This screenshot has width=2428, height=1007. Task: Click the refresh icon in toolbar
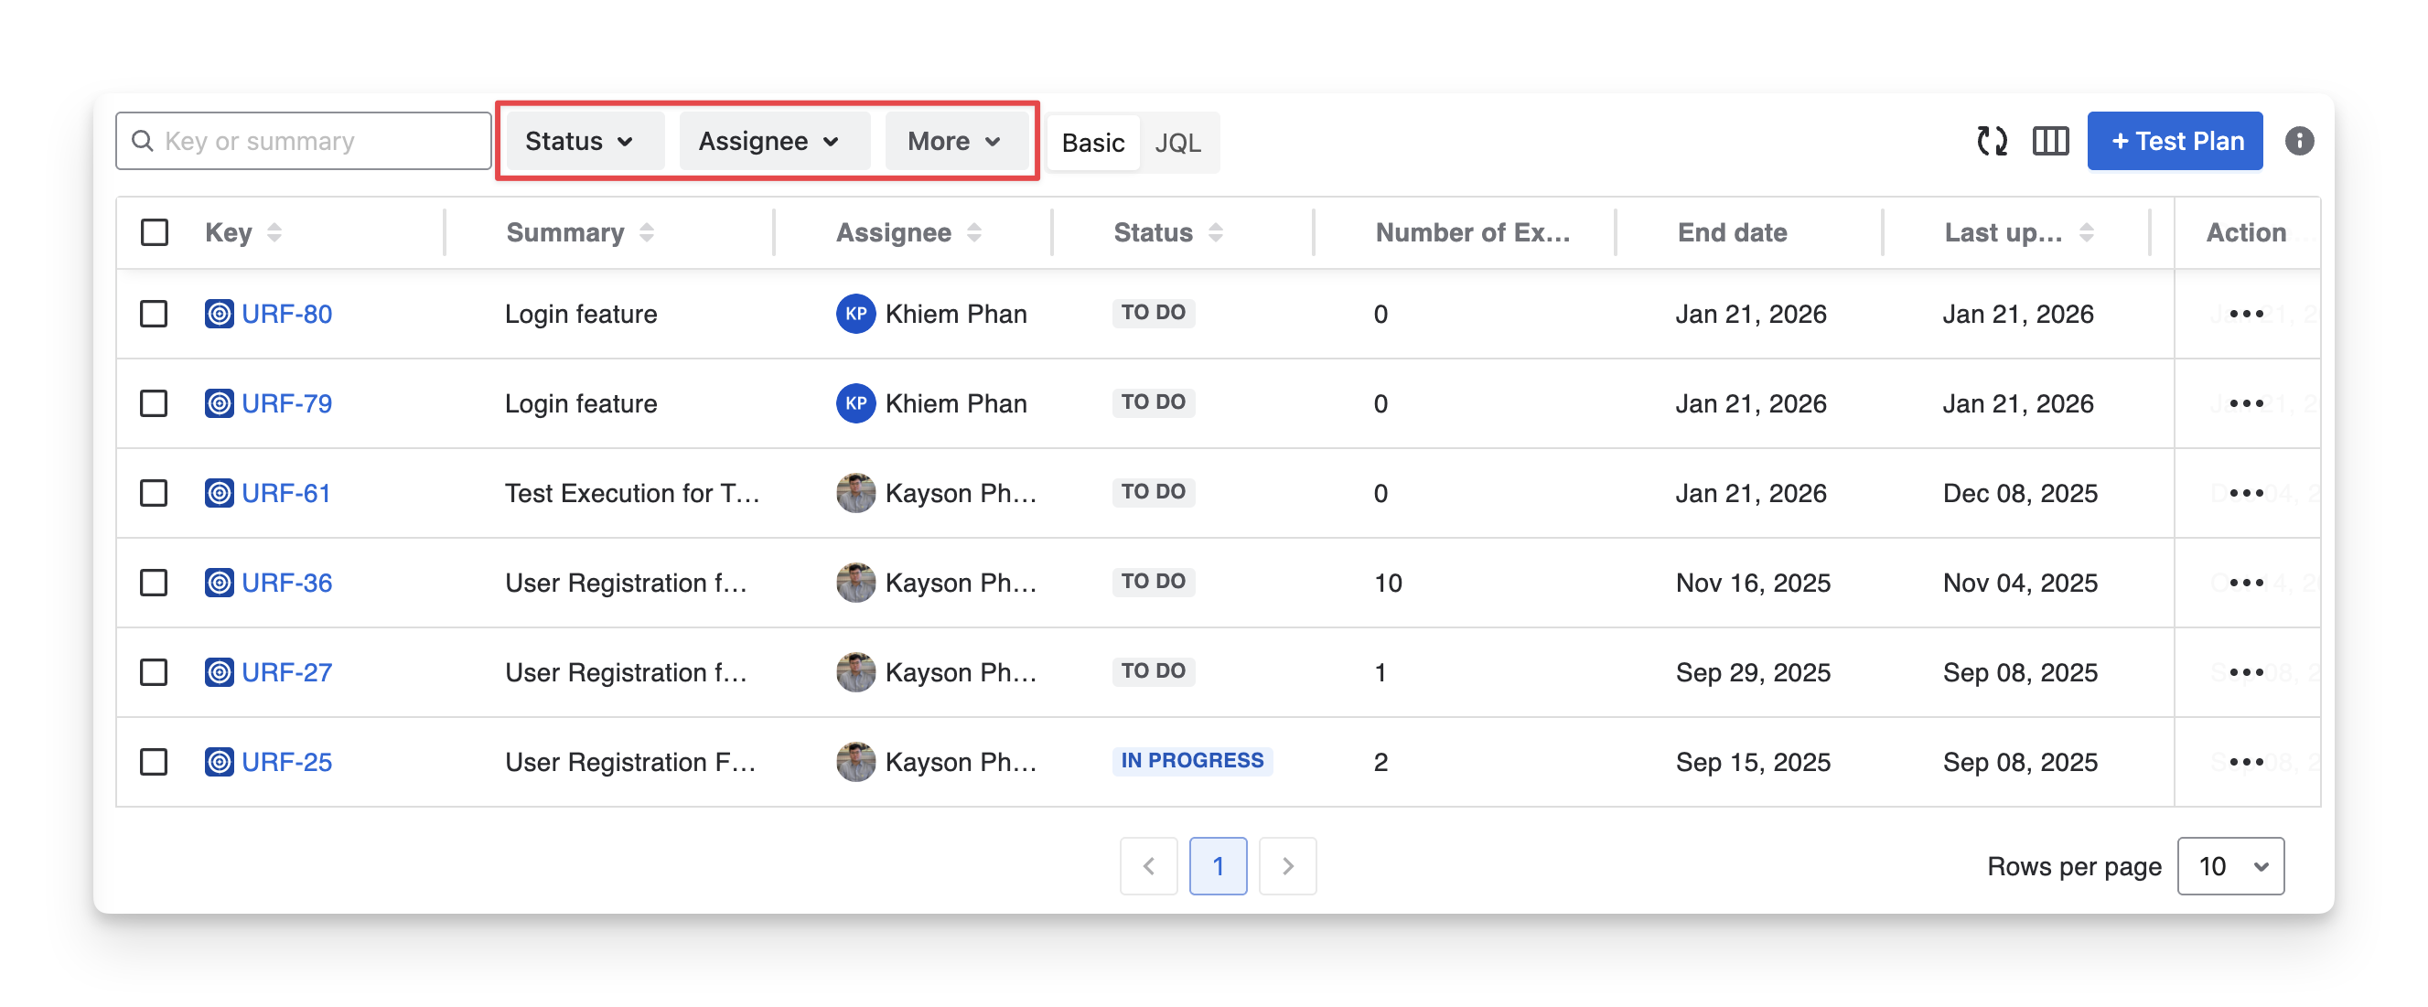1991,141
